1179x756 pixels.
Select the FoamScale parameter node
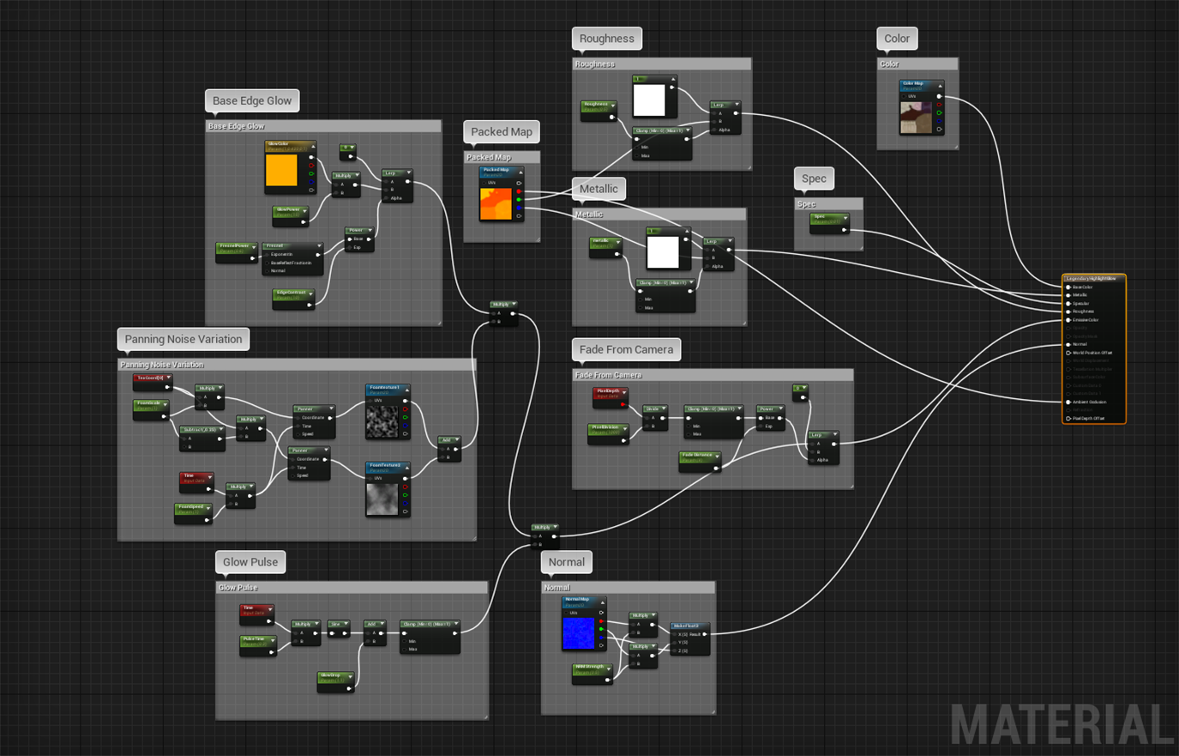click(151, 408)
